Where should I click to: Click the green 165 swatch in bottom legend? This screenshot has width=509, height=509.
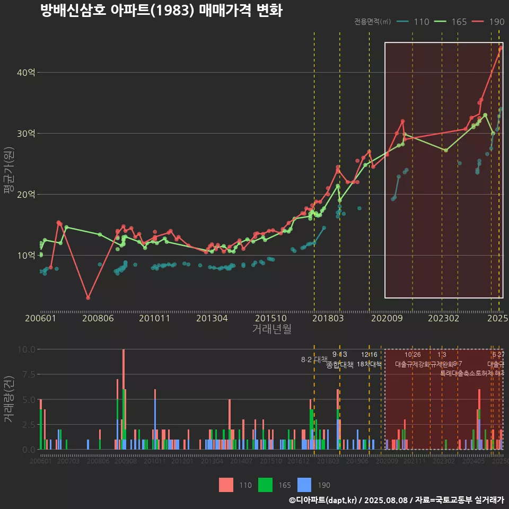[x=265, y=485]
